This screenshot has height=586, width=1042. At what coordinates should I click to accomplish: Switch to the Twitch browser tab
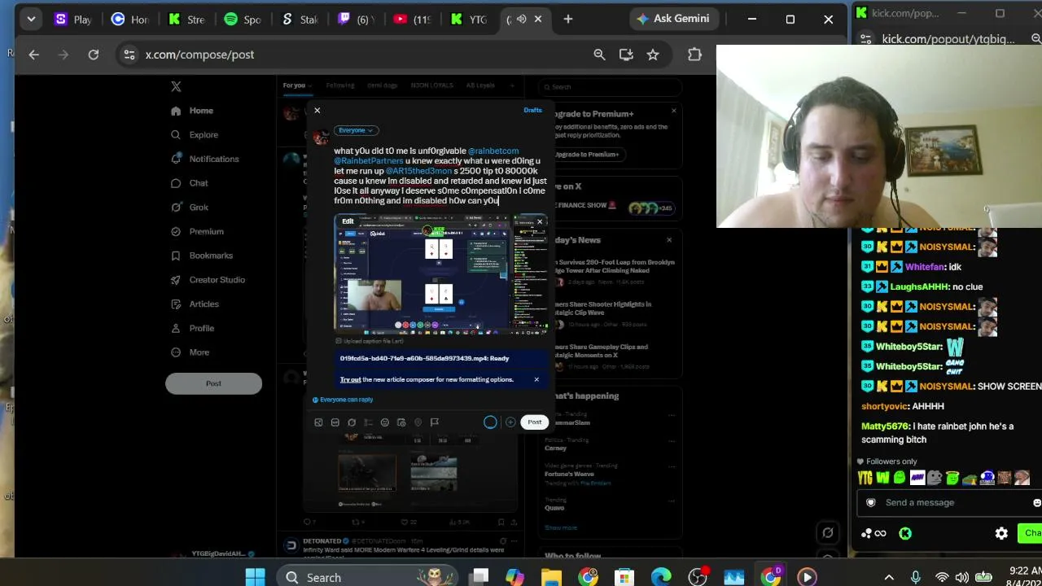[x=355, y=20]
